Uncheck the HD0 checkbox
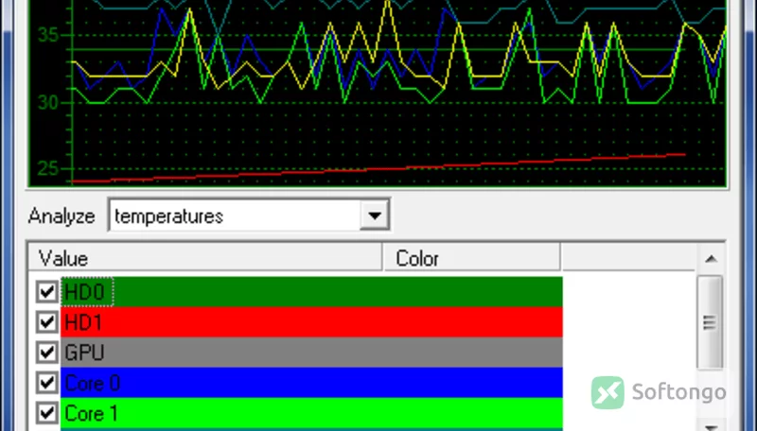 [x=46, y=292]
